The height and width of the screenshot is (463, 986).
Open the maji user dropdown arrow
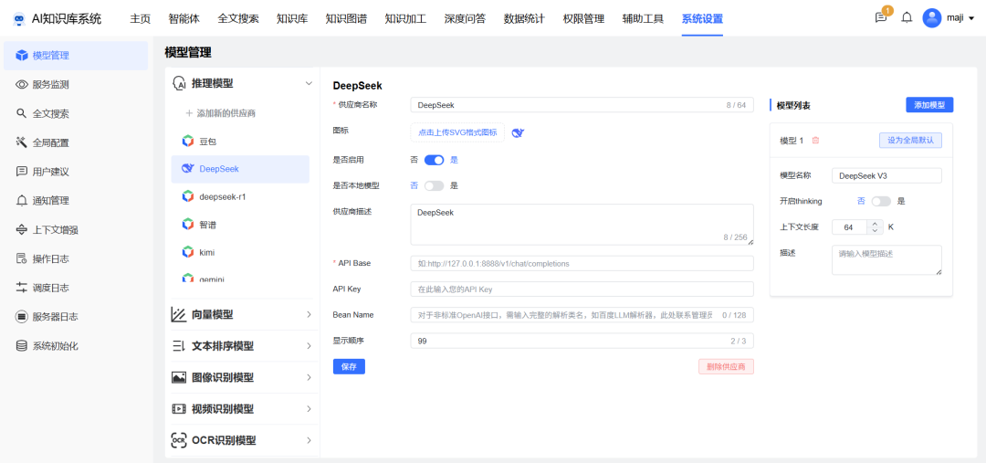click(x=971, y=18)
